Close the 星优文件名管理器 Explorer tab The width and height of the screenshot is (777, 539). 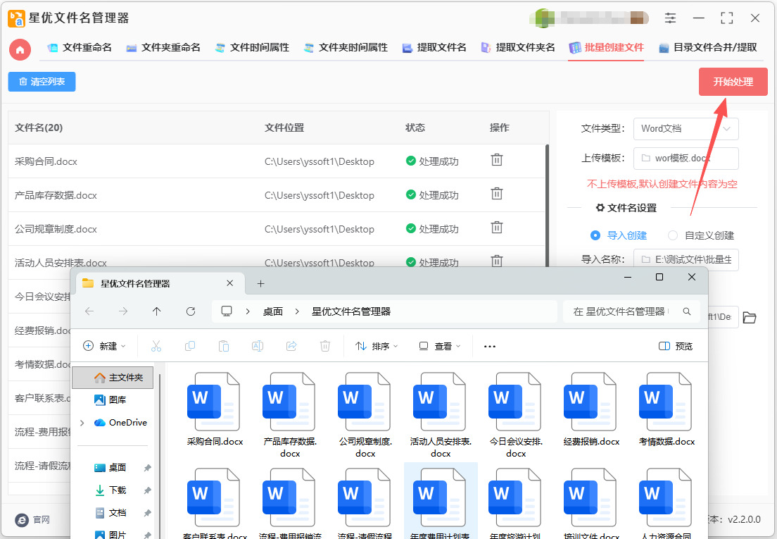tap(229, 283)
